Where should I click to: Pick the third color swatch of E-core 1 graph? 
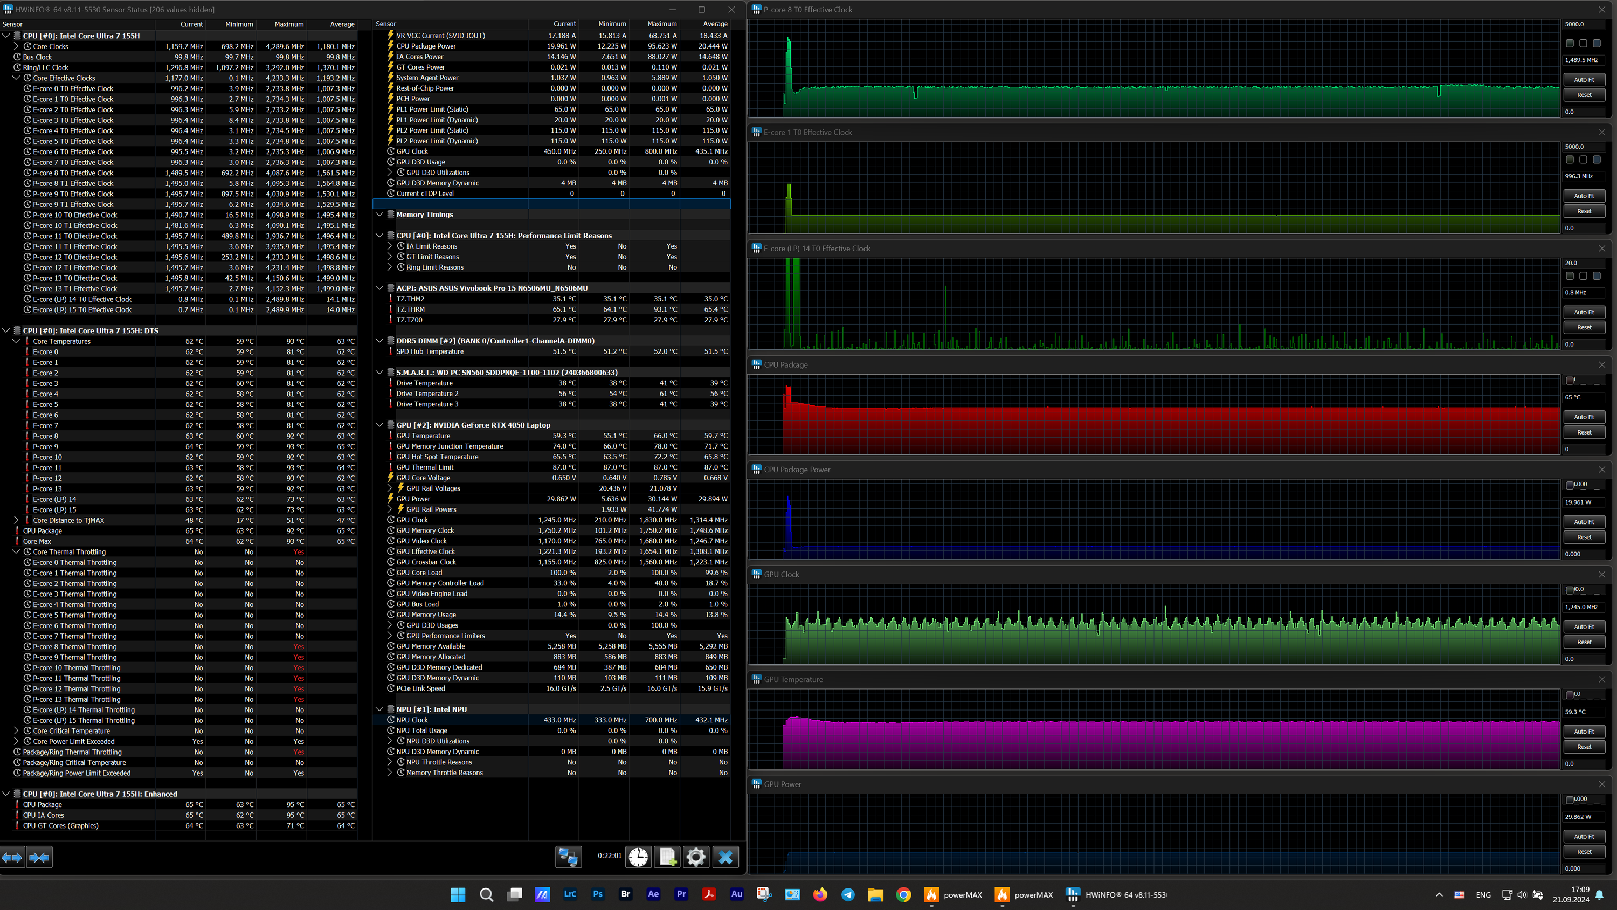[x=1597, y=160]
